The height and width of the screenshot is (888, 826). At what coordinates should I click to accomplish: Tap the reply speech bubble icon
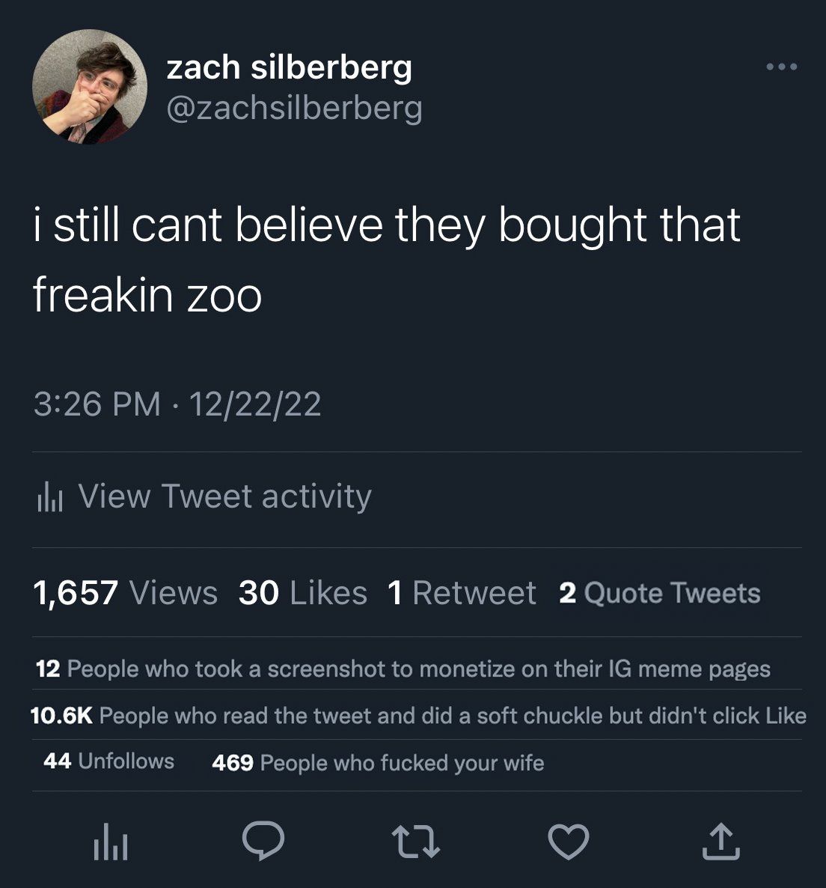click(263, 840)
